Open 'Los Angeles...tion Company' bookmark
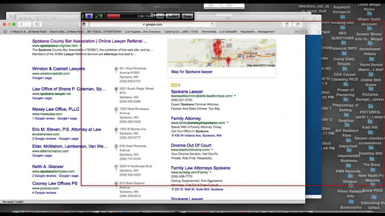The width and height of the screenshot is (385, 216). pos(143,32)
